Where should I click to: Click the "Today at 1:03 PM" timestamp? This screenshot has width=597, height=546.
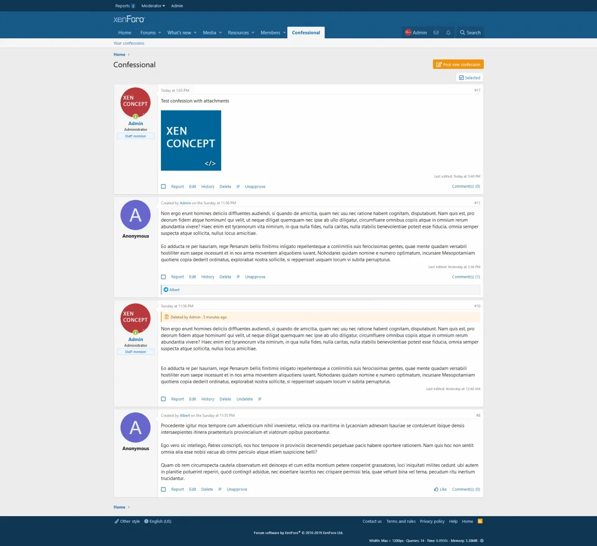(175, 91)
